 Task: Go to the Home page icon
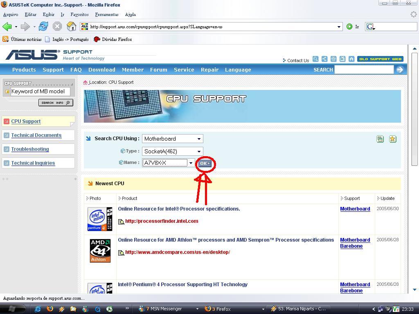[71, 27]
